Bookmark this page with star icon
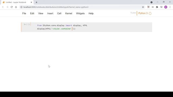173x97 pixels. tap(143, 7)
